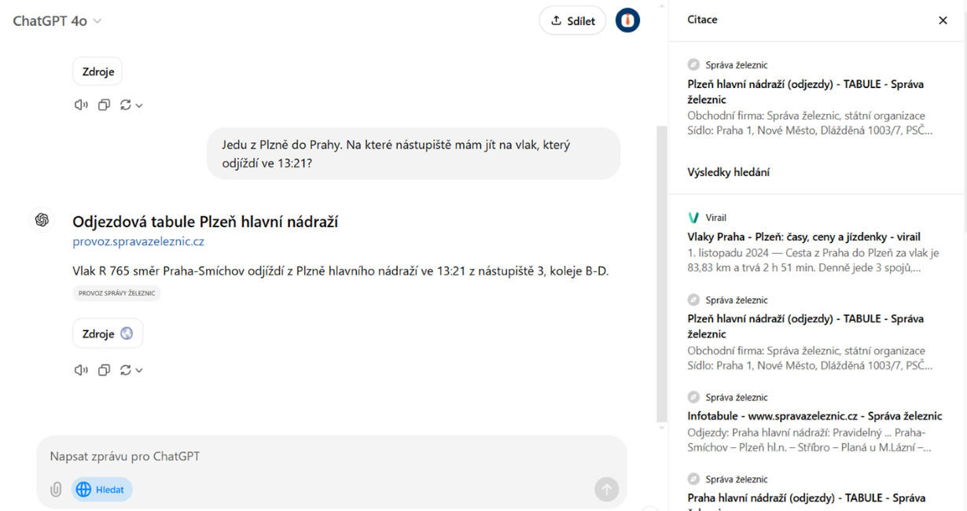This screenshot has height=511, width=967.
Task: Click the ChatGPT logo beside the answer
Action: click(42, 220)
